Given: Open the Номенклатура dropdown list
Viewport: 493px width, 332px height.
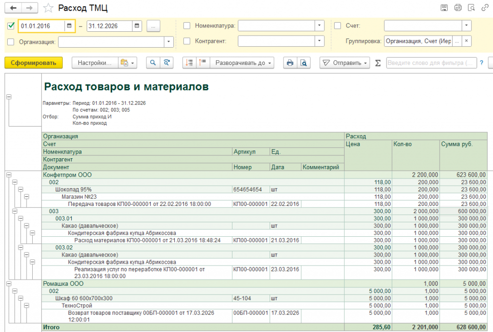Looking at the screenshot, I should coord(319,26).
